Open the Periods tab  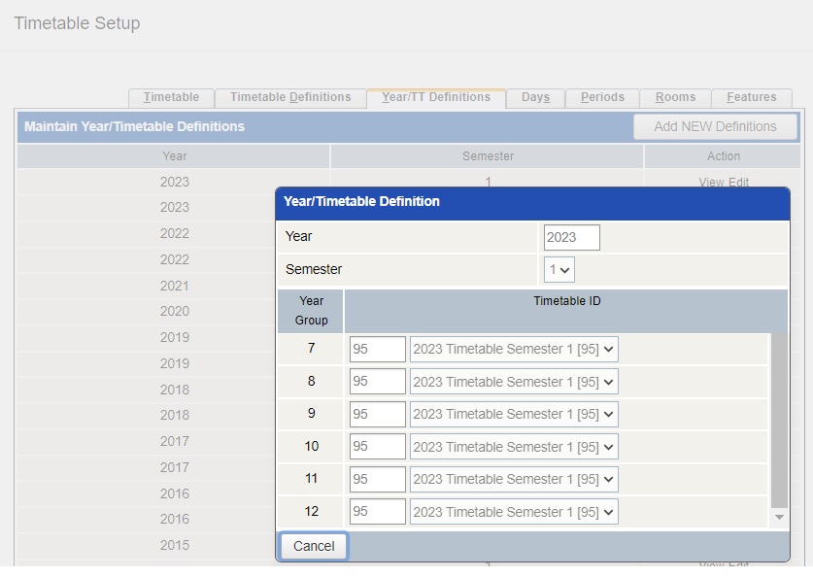[x=602, y=97]
